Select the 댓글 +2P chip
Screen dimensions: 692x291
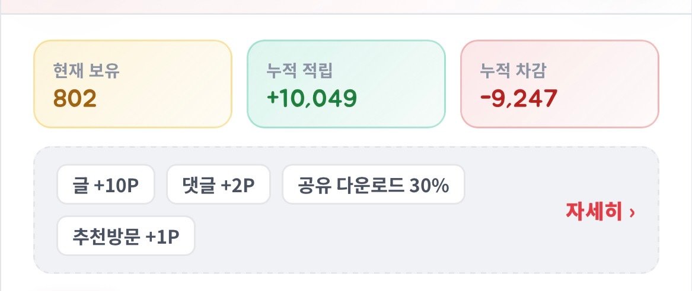pyautogui.click(x=218, y=185)
